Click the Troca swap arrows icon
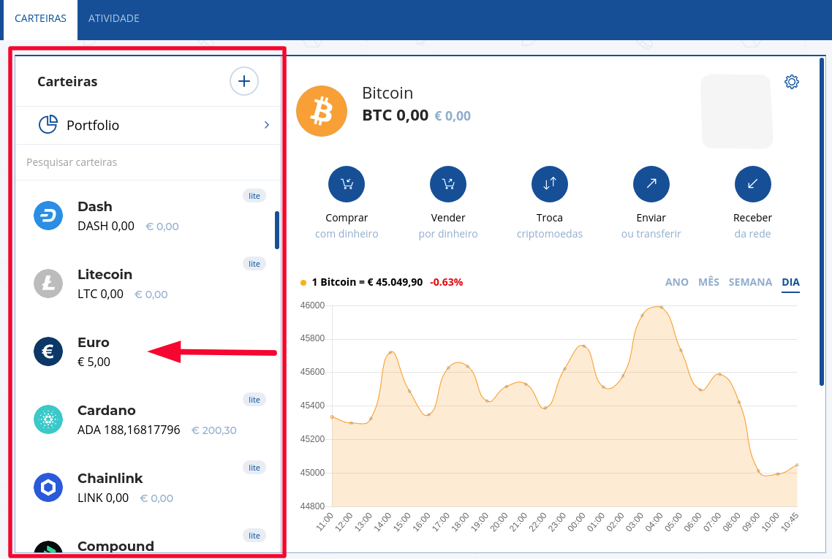Viewport: 832px width, 559px height. (550, 184)
